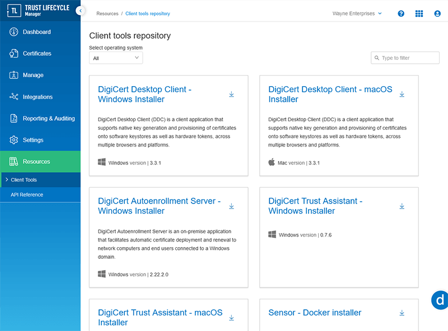Open DigiCert Trust Assistant - Windows Installer title
The height and width of the screenshot is (331, 448).
click(x=315, y=206)
